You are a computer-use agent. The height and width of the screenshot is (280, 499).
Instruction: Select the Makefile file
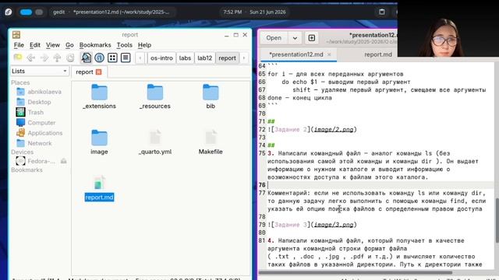pos(211,142)
